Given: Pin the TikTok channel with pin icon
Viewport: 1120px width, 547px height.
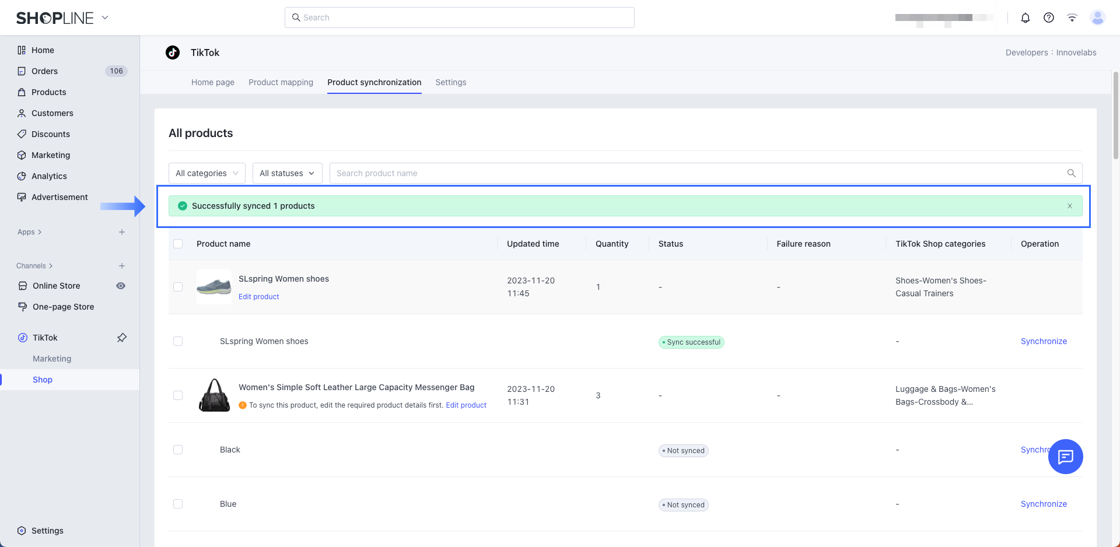Looking at the screenshot, I should 122,338.
